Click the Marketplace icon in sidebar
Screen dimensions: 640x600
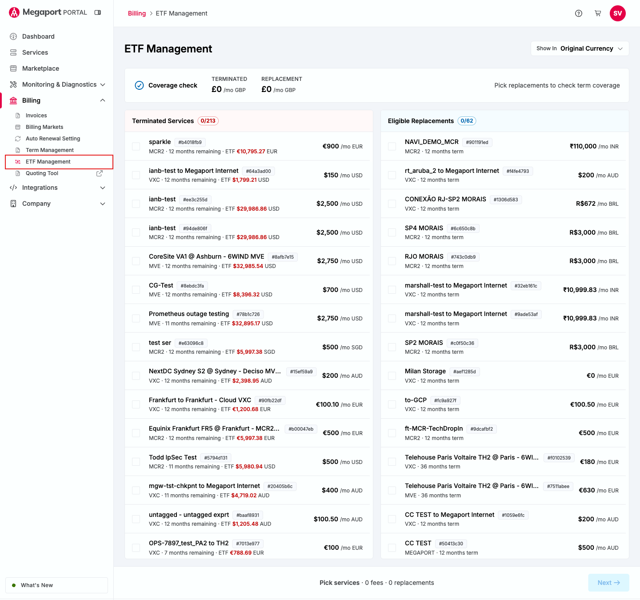[x=13, y=68]
